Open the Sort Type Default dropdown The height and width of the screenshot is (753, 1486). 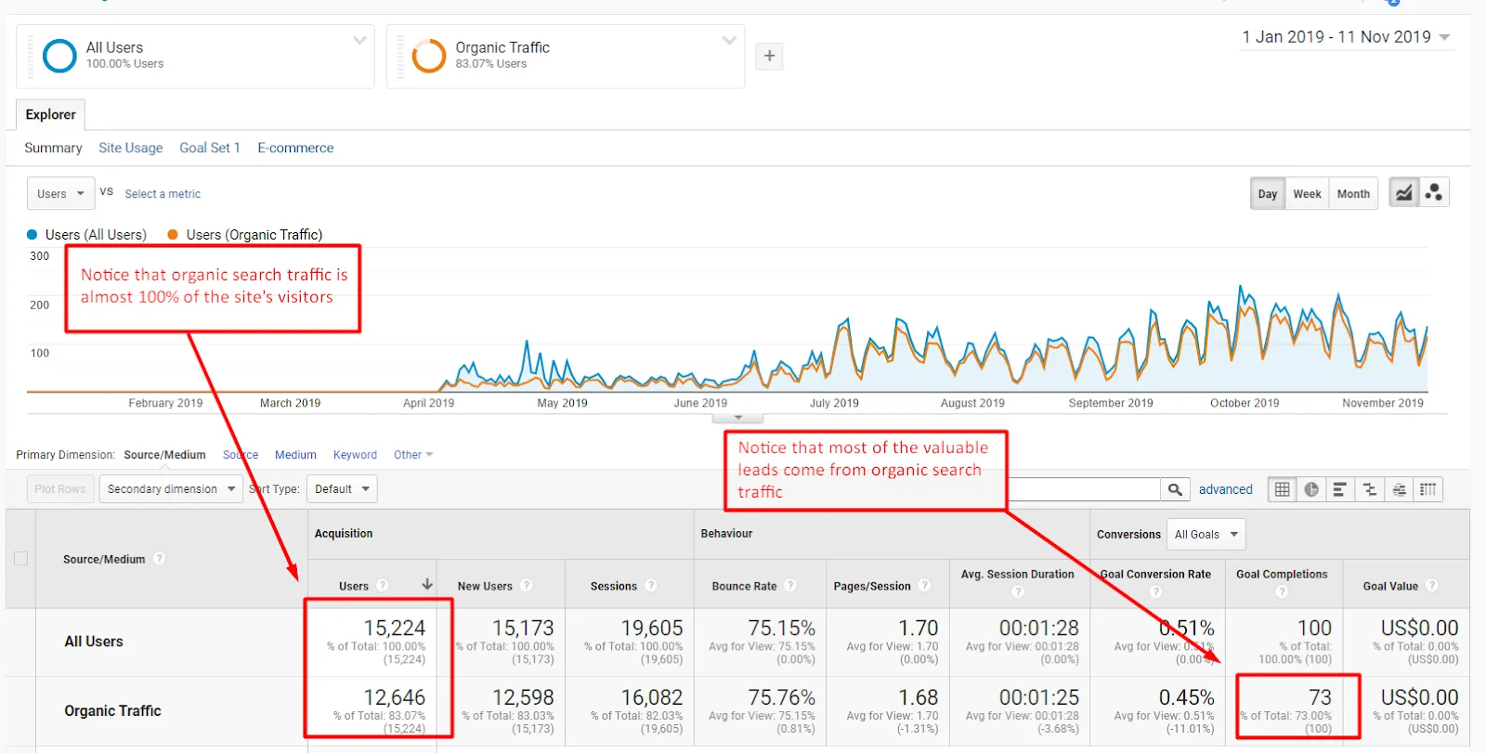point(342,489)
